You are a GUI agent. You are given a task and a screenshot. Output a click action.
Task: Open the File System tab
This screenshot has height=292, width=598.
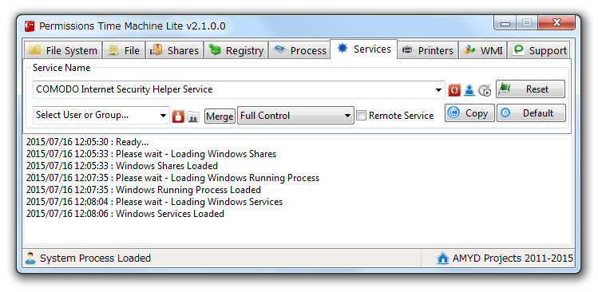(x=63, y=50)
